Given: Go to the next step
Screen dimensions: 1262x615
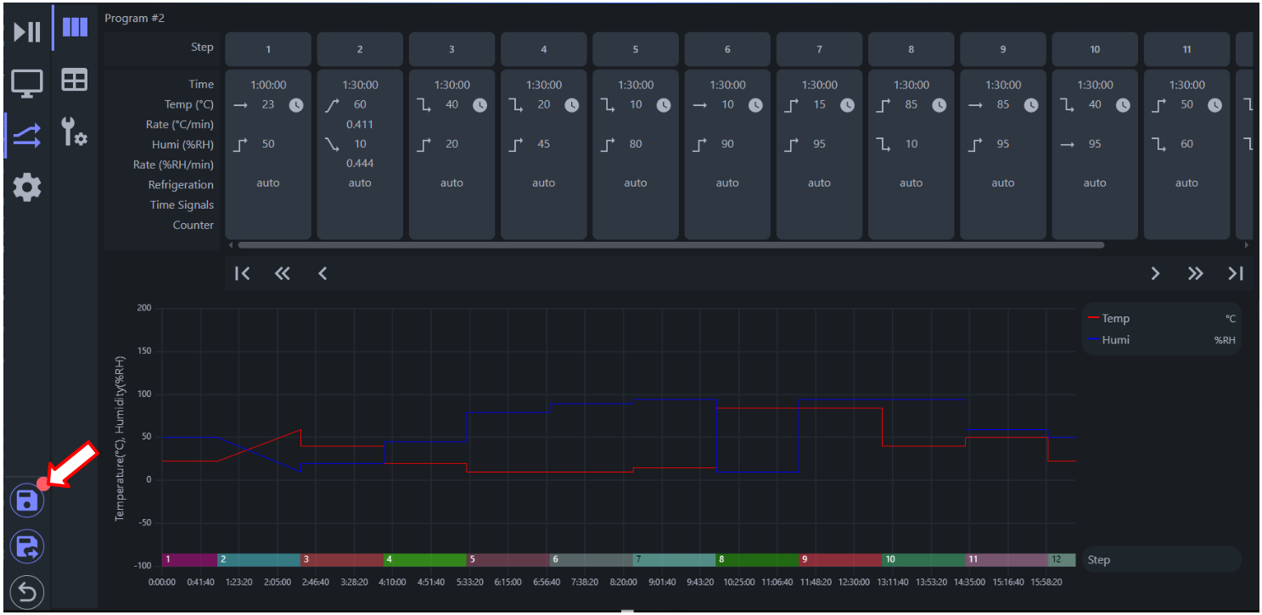Looking at the screenshot, I should tap(1155, 273).
